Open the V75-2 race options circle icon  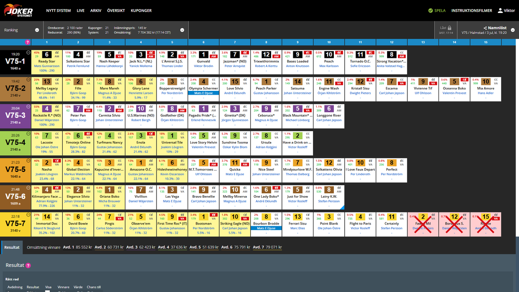28,79
